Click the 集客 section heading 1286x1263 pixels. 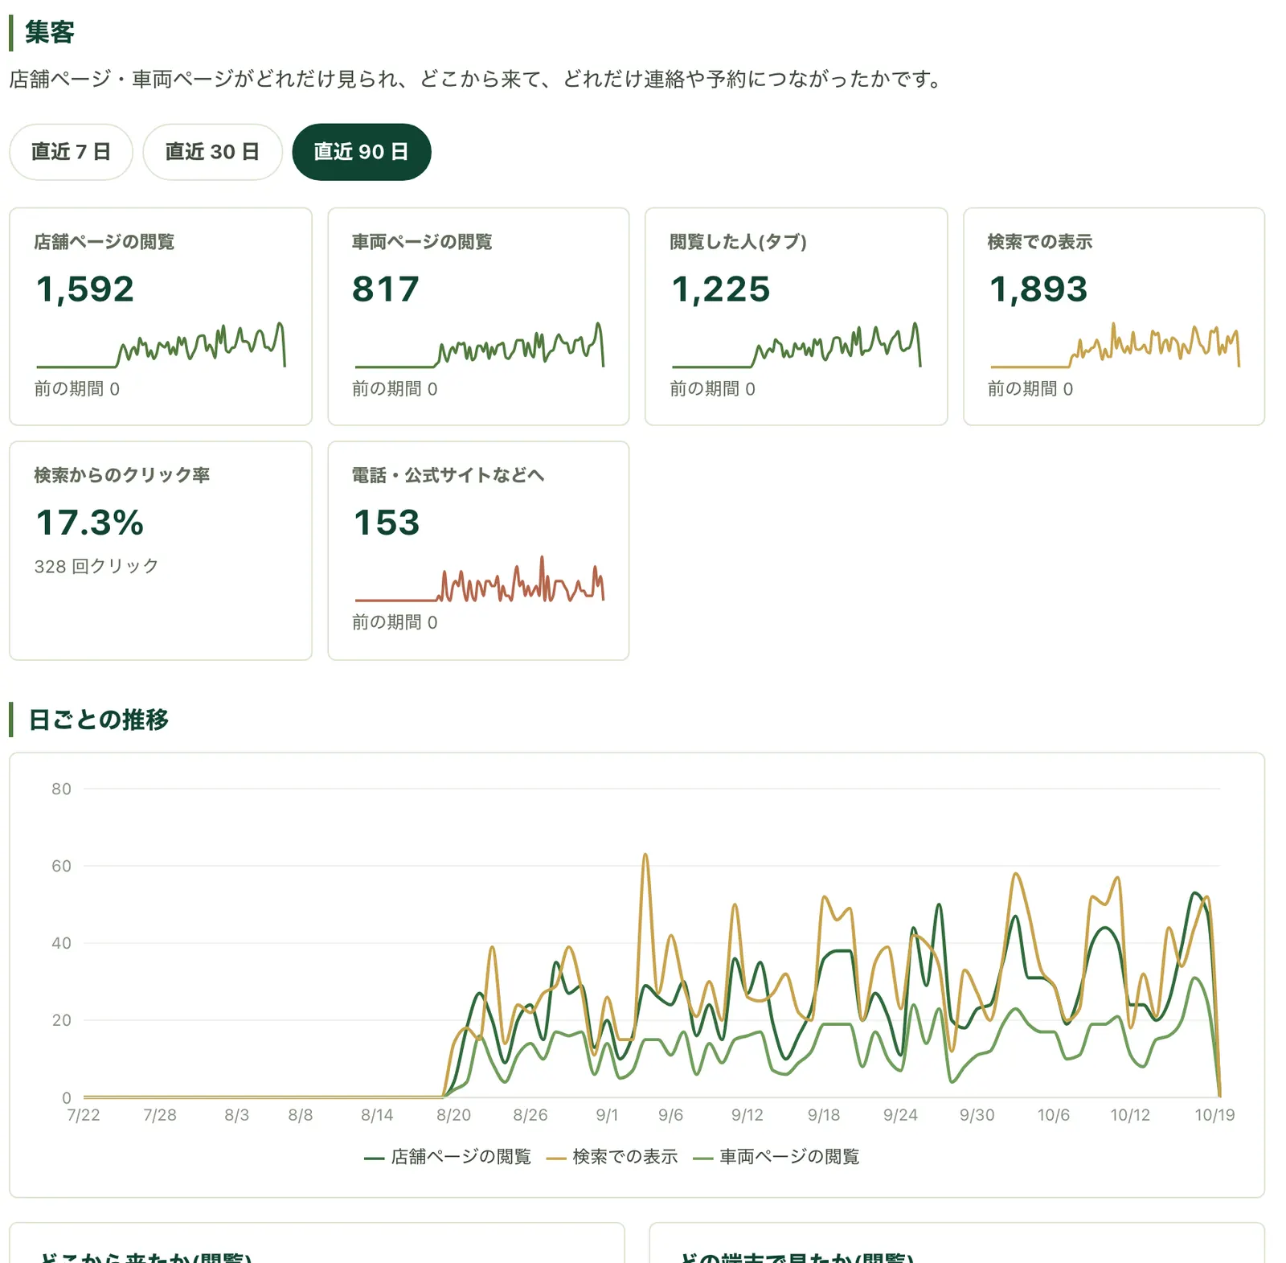(x=50, y=32)
